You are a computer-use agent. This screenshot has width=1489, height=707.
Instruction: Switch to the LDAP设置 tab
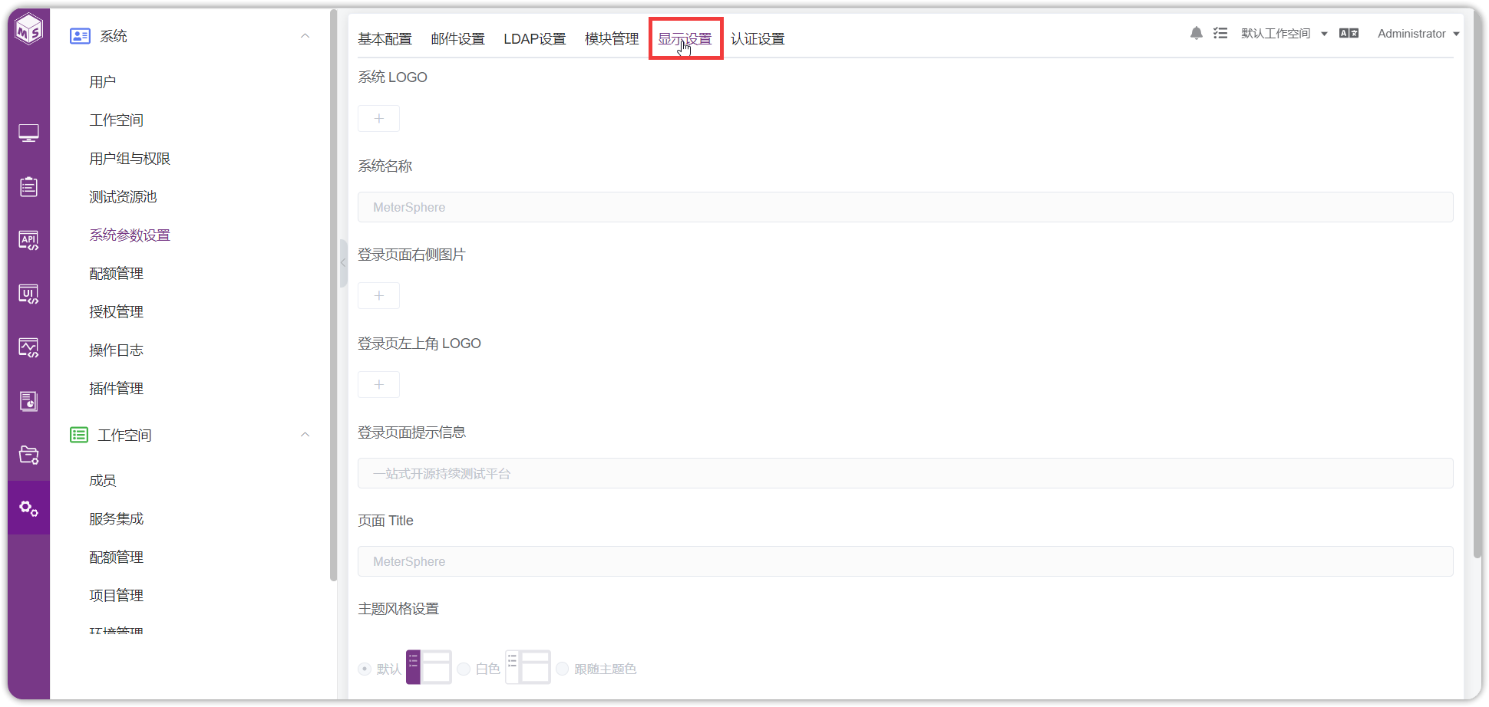534,39
